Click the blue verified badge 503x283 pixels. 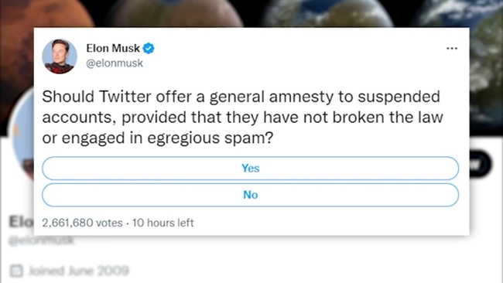click(x=149, y=49)
